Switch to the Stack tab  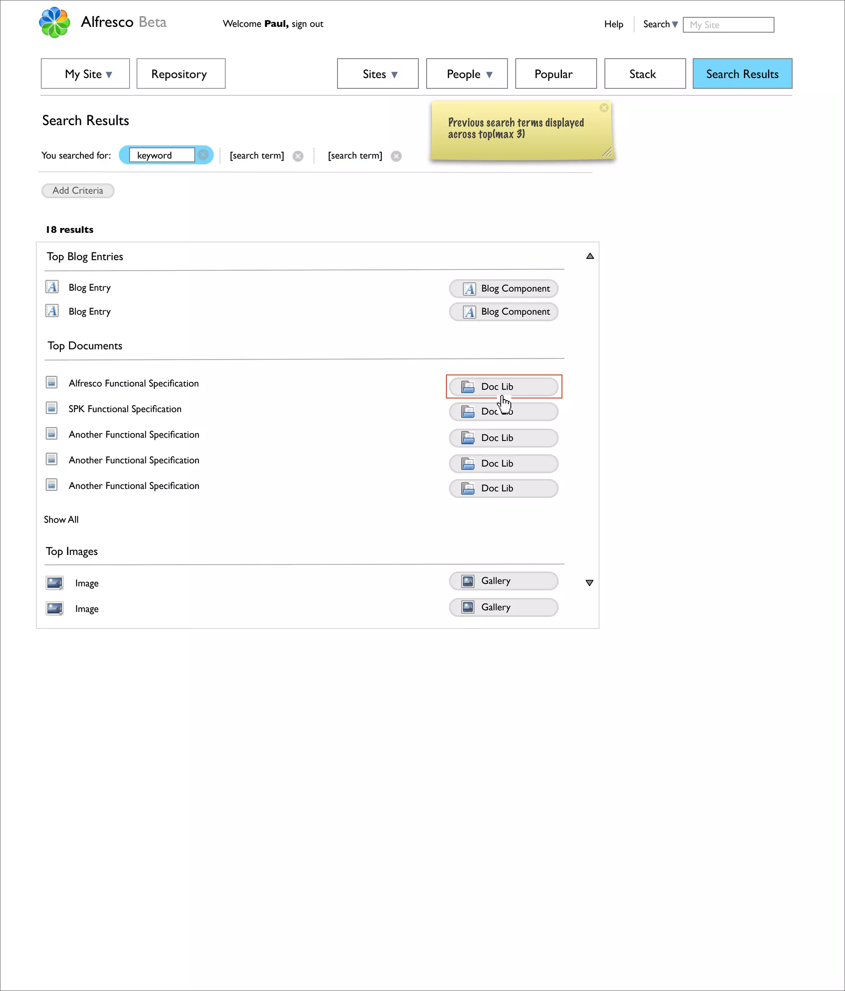point(645,73)
